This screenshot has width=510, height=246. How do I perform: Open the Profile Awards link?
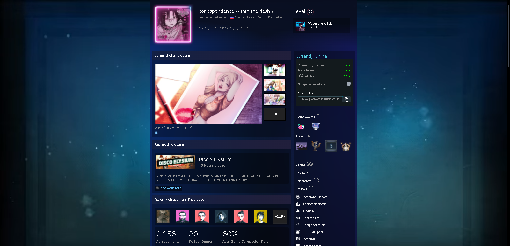305,117
